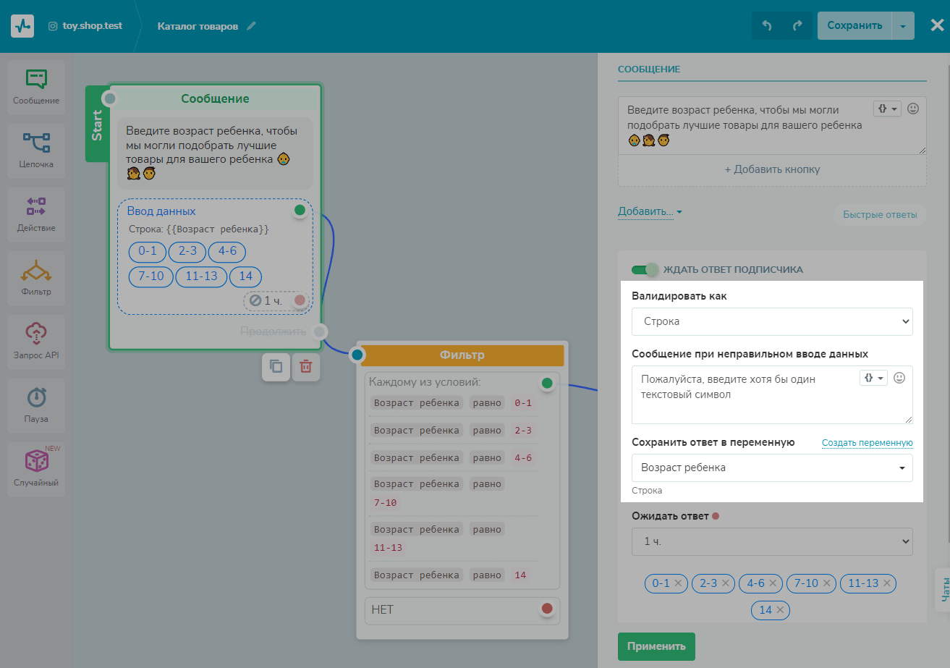Expand the 'Сохранить ответ в переменную' dropdown

click(772, 468)
